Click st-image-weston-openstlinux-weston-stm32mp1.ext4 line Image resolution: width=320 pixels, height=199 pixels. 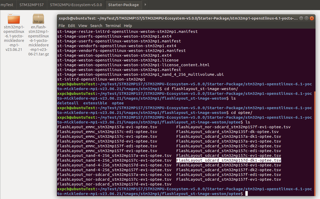[x=114, y=55]
